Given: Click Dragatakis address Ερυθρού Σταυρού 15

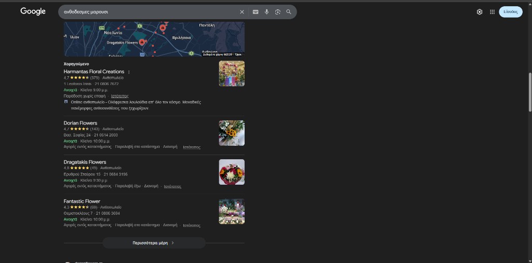Looking at the screenshot, I should (x=82, y=174).
